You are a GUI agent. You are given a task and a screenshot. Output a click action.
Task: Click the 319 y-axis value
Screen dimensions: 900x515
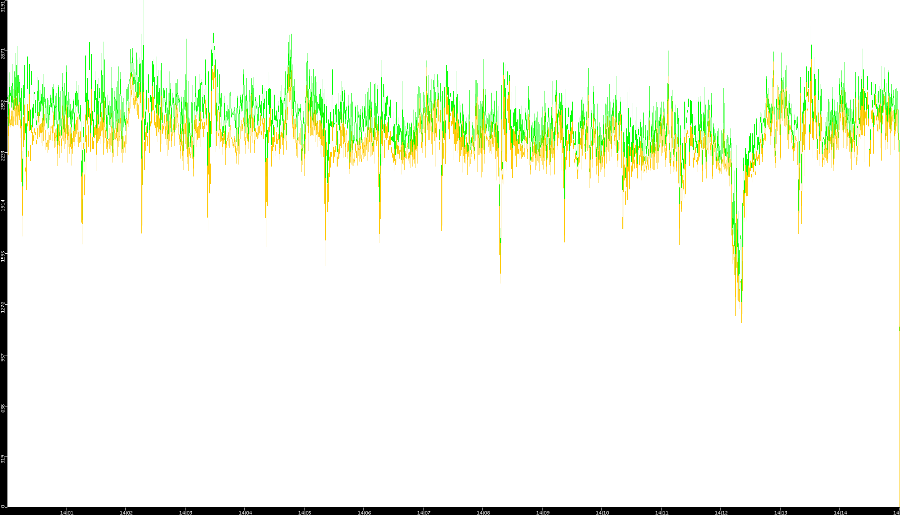click(3, 458)
